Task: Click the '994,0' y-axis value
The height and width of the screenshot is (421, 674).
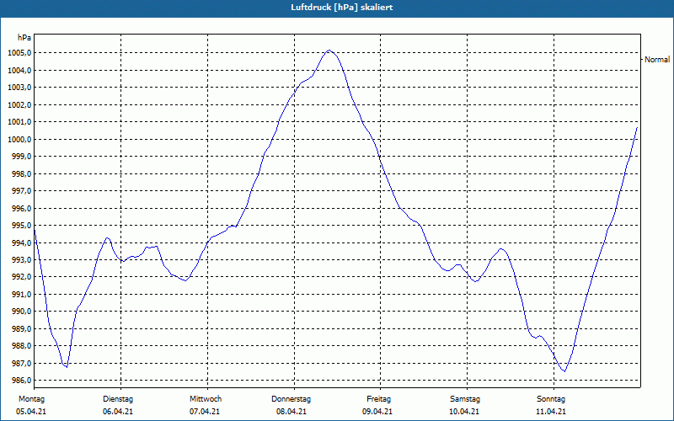Action: (22, 242)
